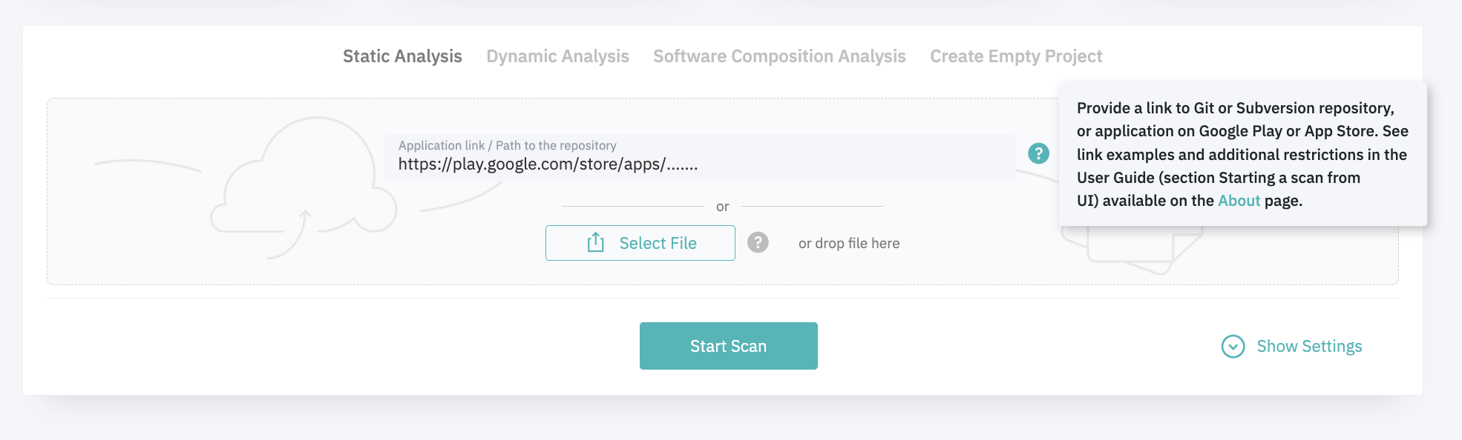Select the Software Composition Analysis tab

click(x=779, y=56)
